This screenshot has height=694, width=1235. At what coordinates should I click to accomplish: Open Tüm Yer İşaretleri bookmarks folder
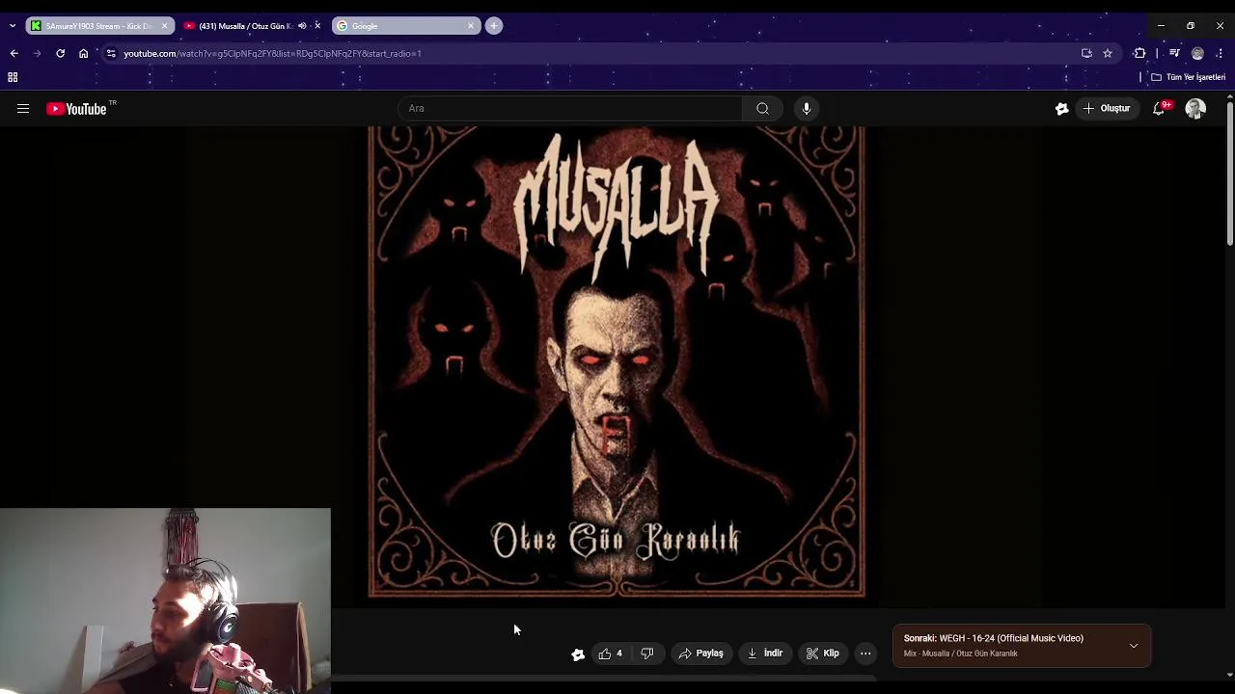1188,77
